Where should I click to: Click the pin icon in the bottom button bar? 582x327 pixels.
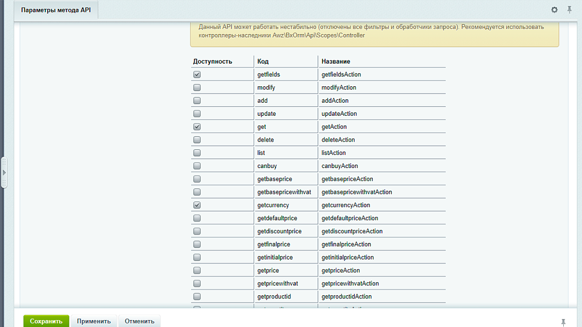(563, 322)
